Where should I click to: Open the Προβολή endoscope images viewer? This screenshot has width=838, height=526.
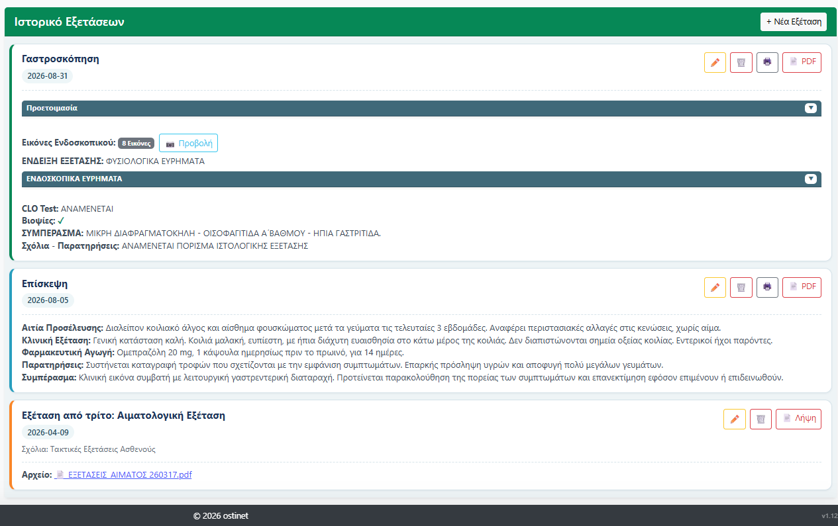click(x=188, y=143)
